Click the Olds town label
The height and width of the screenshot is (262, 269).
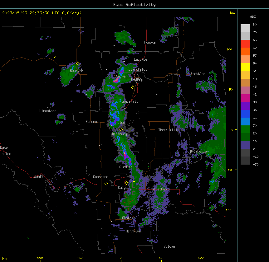click(121, 123)
